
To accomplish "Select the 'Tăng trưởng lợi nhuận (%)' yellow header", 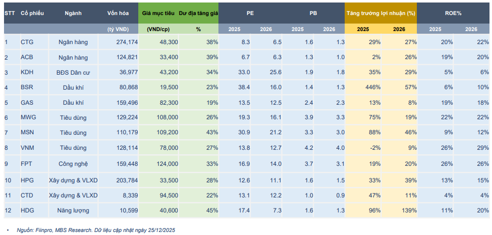I will pos(380,14).
